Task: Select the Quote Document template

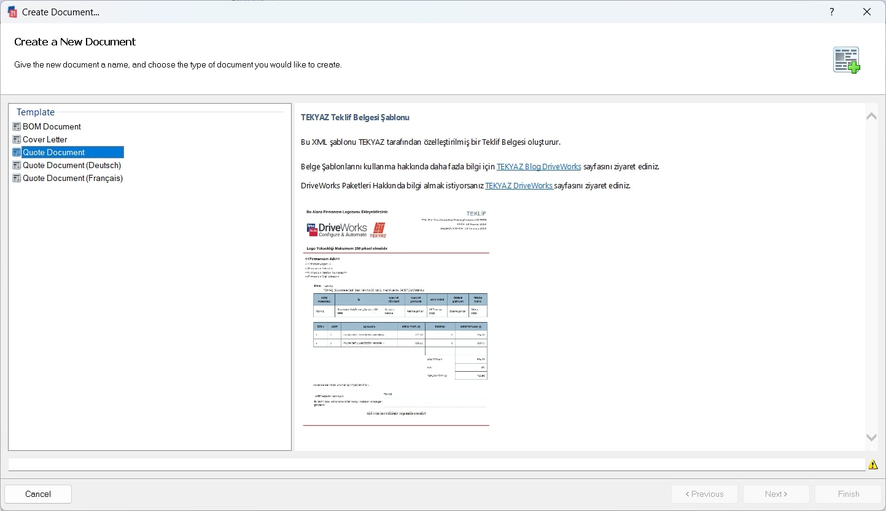Action: click(72, 152)
